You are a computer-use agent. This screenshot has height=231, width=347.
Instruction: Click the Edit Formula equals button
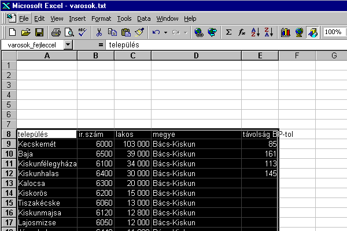tap(101, 45)
